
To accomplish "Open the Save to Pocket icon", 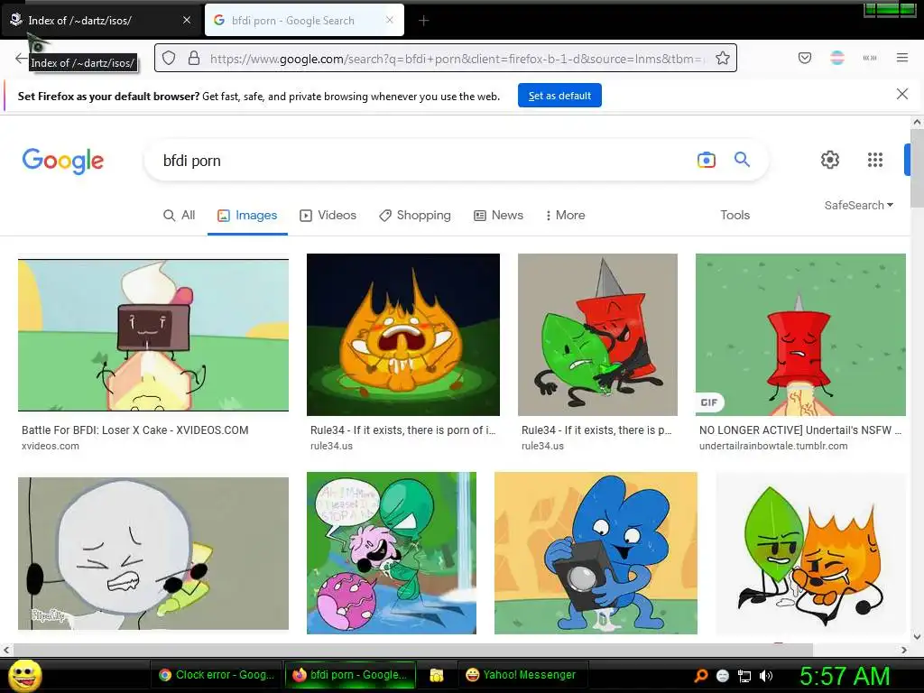I will [805, 58].
